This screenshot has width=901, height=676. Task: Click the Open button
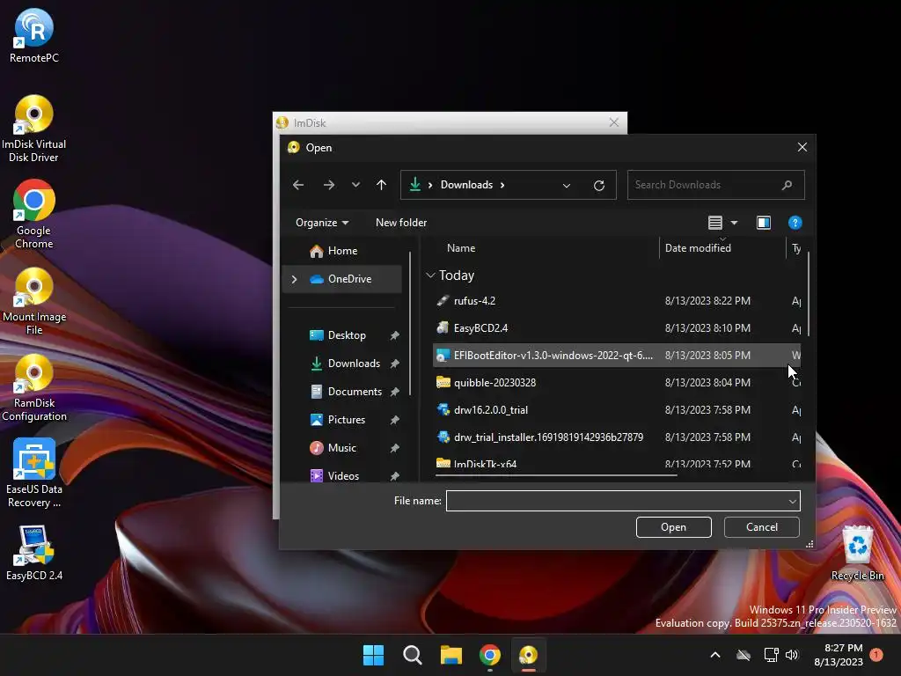click(673, 527)
